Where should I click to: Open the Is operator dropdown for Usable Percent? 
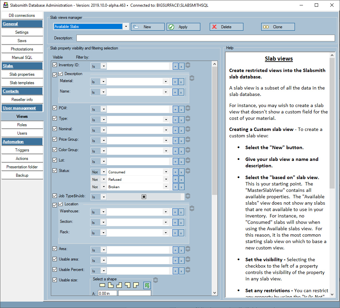click(104, 271)
